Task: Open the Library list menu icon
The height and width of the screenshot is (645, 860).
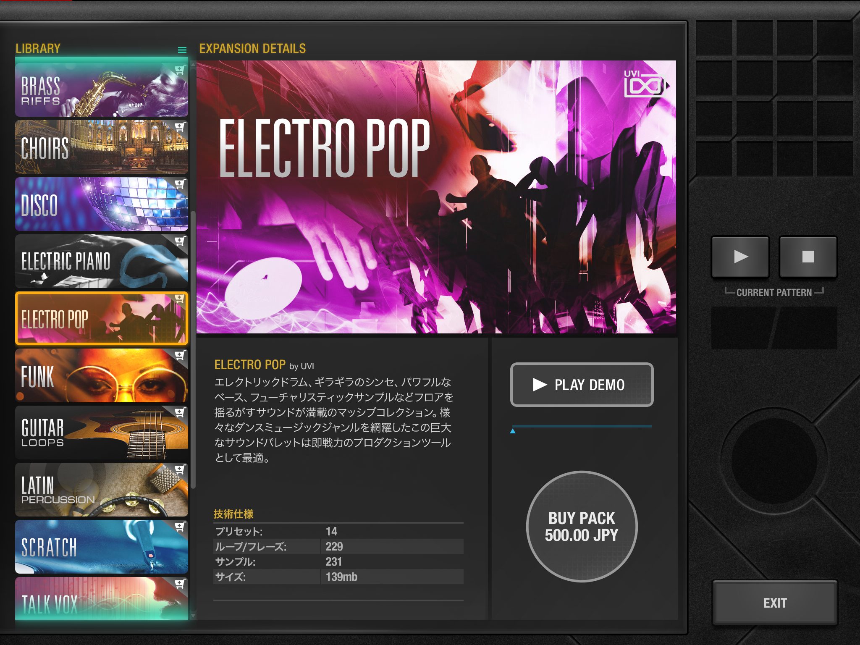Action: 182,50
